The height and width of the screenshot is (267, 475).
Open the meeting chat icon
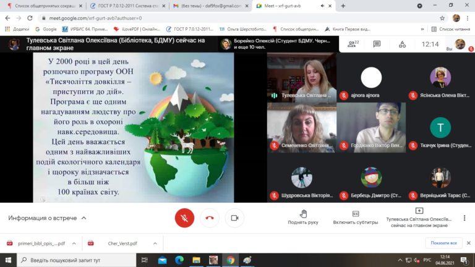377,44
